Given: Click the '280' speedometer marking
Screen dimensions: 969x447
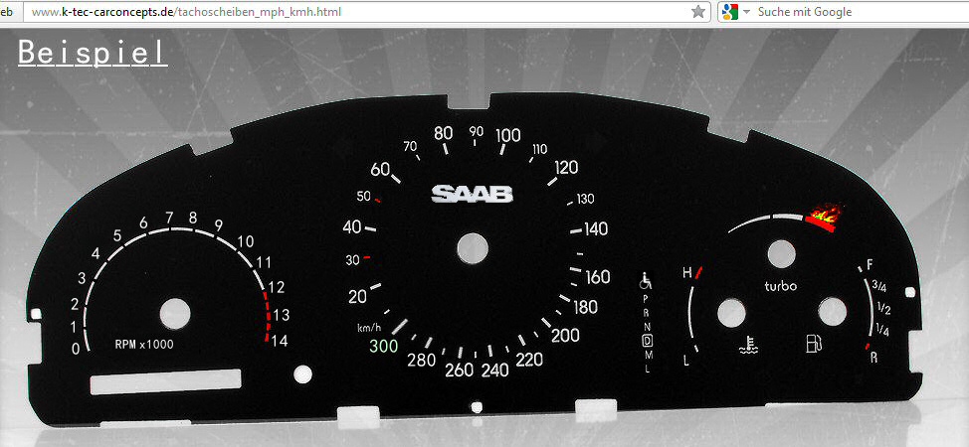Looking at the screenshot, I should pos(422,360).
